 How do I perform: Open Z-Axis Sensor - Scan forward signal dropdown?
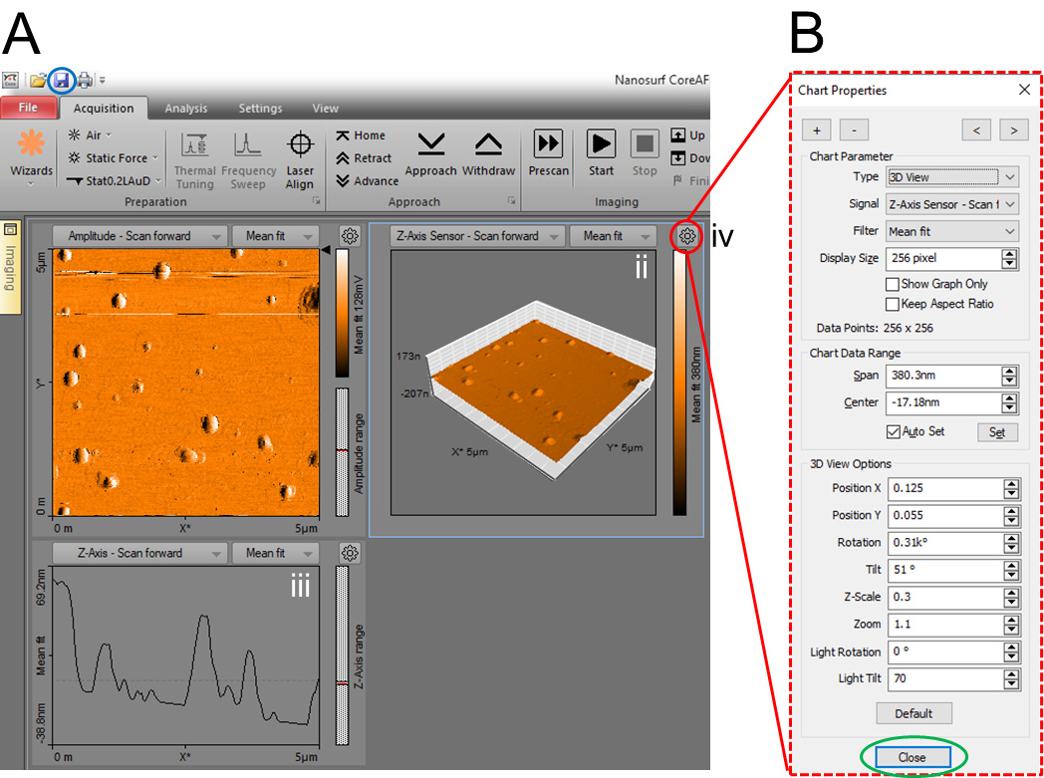477,236
